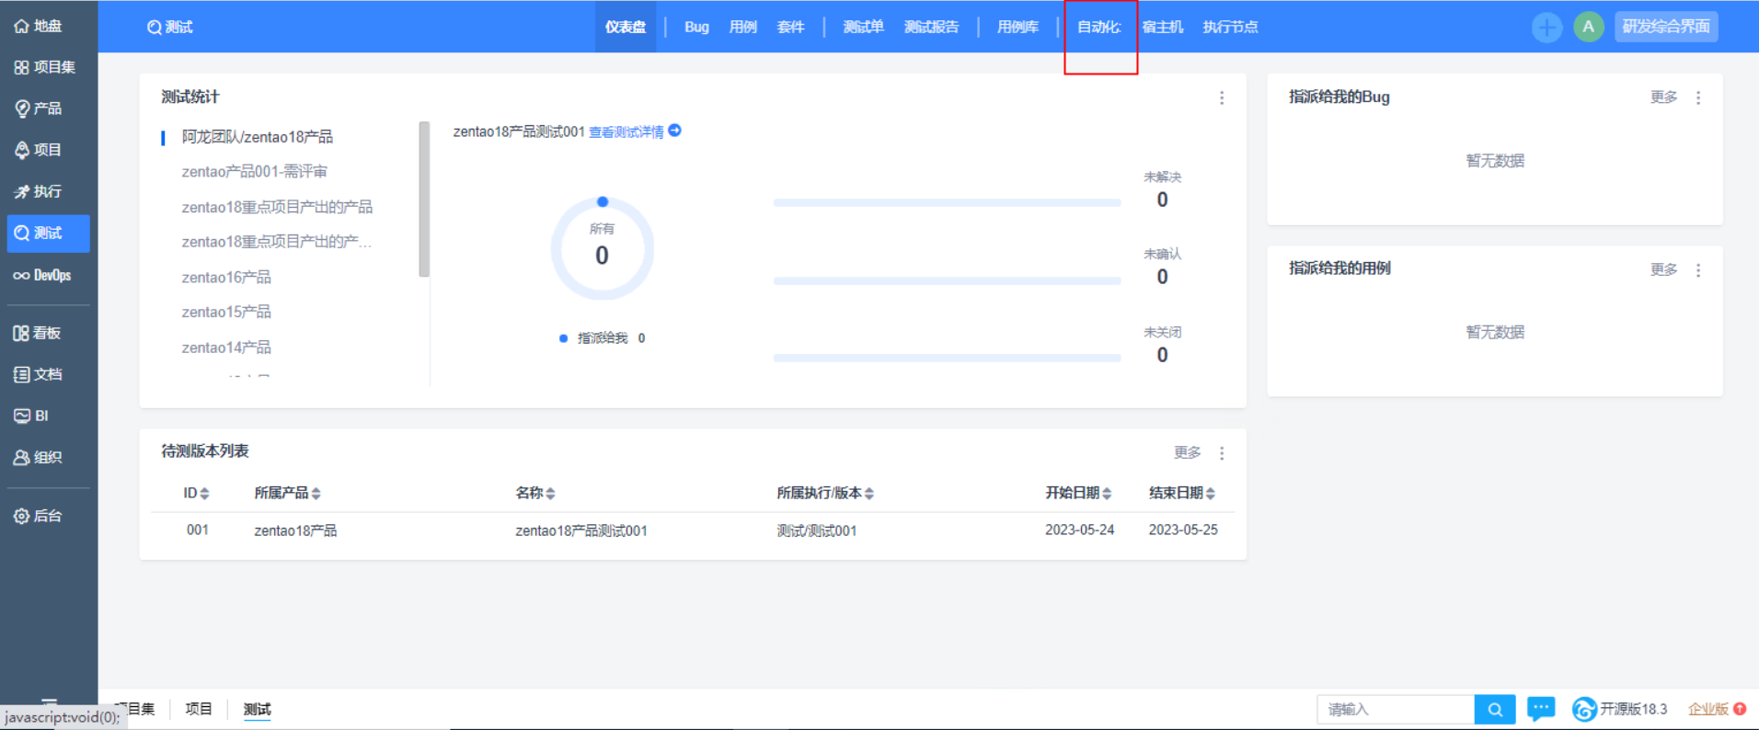Open the 测试统计 block options menu

1222,97
